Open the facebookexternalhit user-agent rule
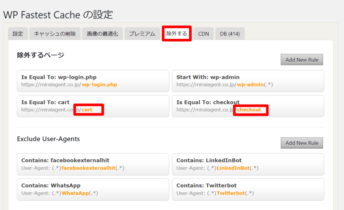 [93, 164]
